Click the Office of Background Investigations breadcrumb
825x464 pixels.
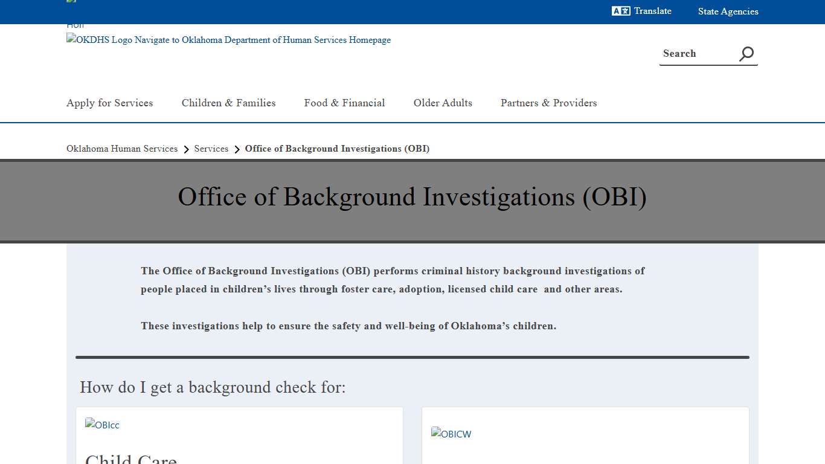(x=336, y=149)
